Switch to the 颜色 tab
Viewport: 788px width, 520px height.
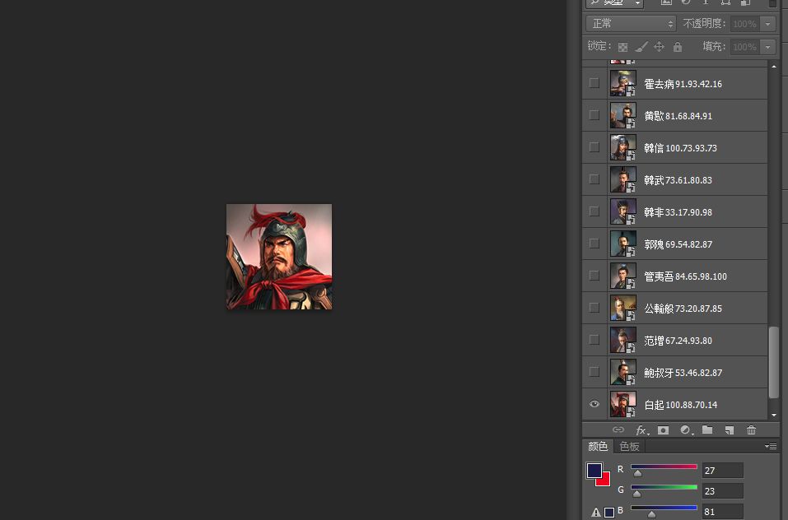coord(598,446)
